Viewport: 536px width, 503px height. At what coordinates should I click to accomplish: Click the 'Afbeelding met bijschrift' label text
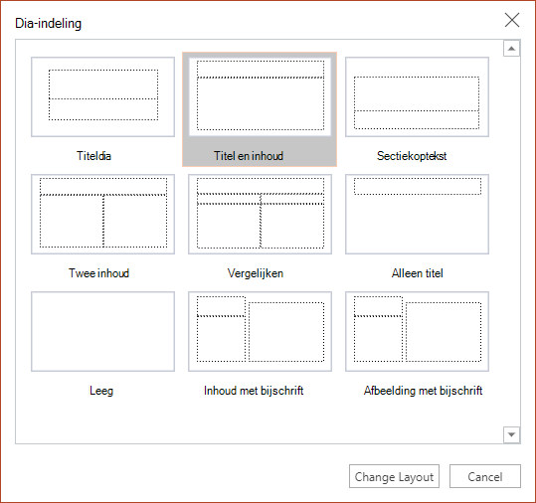click(423, 391)
